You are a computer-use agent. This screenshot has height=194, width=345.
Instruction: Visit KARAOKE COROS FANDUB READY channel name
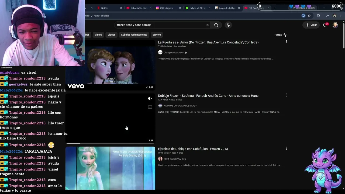(180, 106)
